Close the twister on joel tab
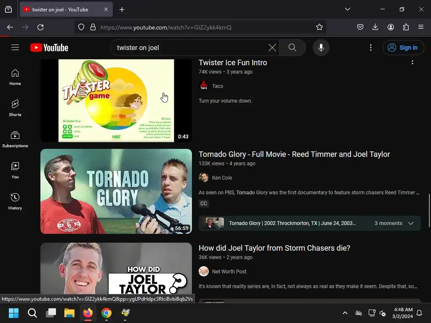Viewport: 431px width, 323px height. [x=106, y=9]
